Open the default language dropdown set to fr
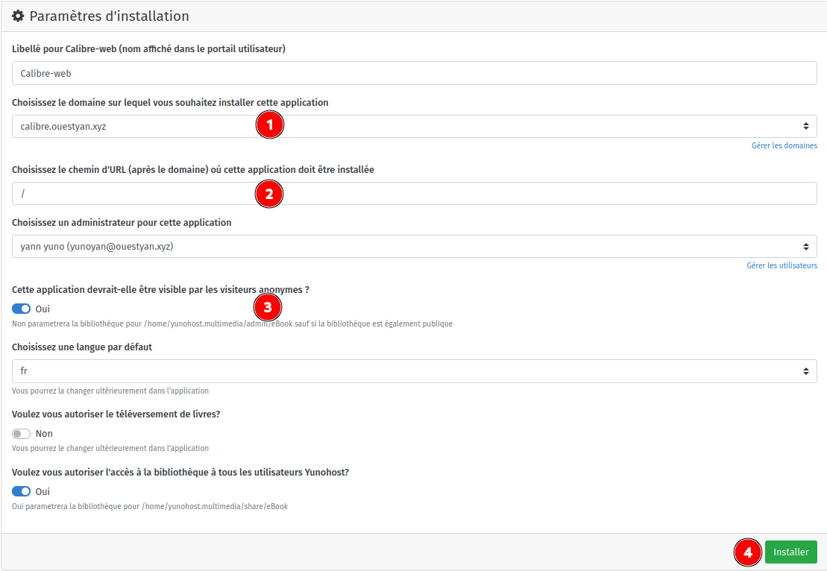The image size is (827, 571). pyautogui.click(x=414, y=371)
